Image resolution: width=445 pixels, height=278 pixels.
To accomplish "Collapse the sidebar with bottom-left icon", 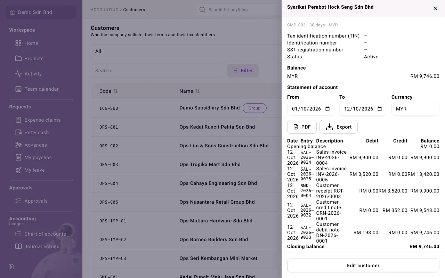I will coord(11,267).
